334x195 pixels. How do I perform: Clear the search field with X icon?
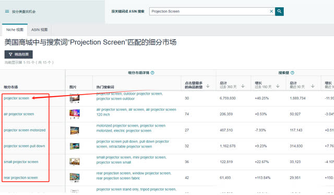271,12
